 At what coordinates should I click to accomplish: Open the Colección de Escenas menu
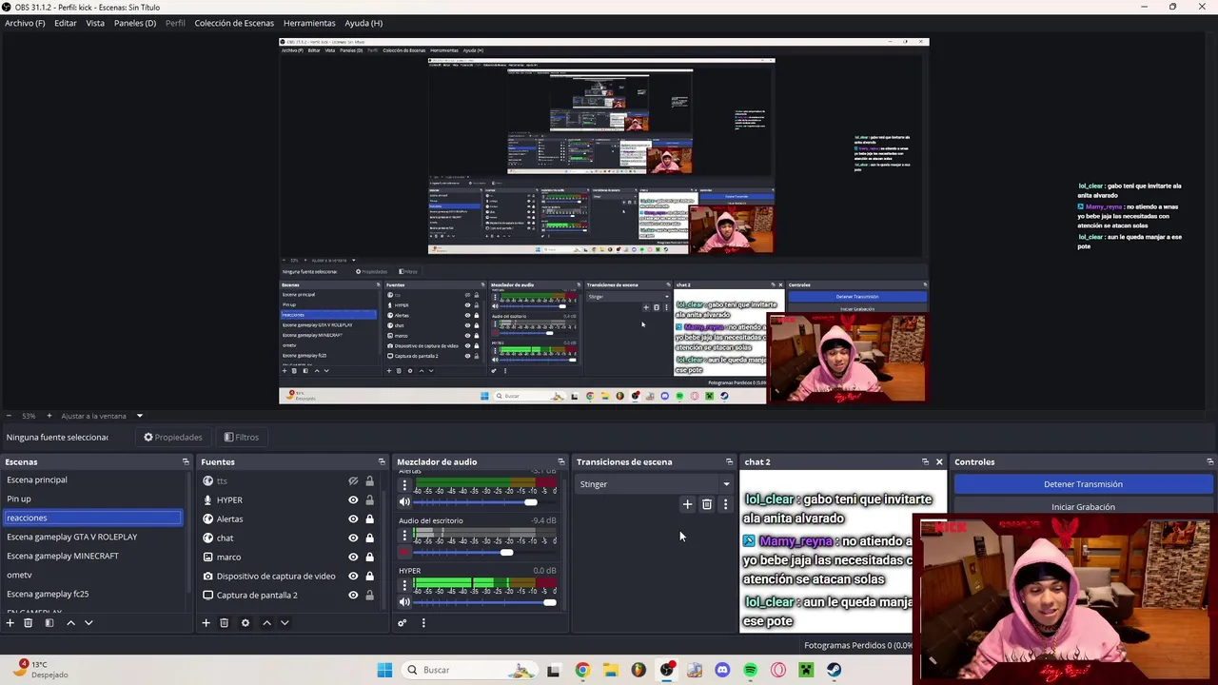pyautogui.click(x=234, y=23)
